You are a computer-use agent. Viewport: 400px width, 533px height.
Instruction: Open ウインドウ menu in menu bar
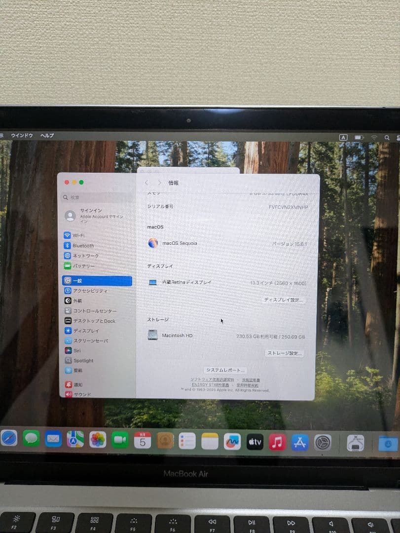point(22,135)
